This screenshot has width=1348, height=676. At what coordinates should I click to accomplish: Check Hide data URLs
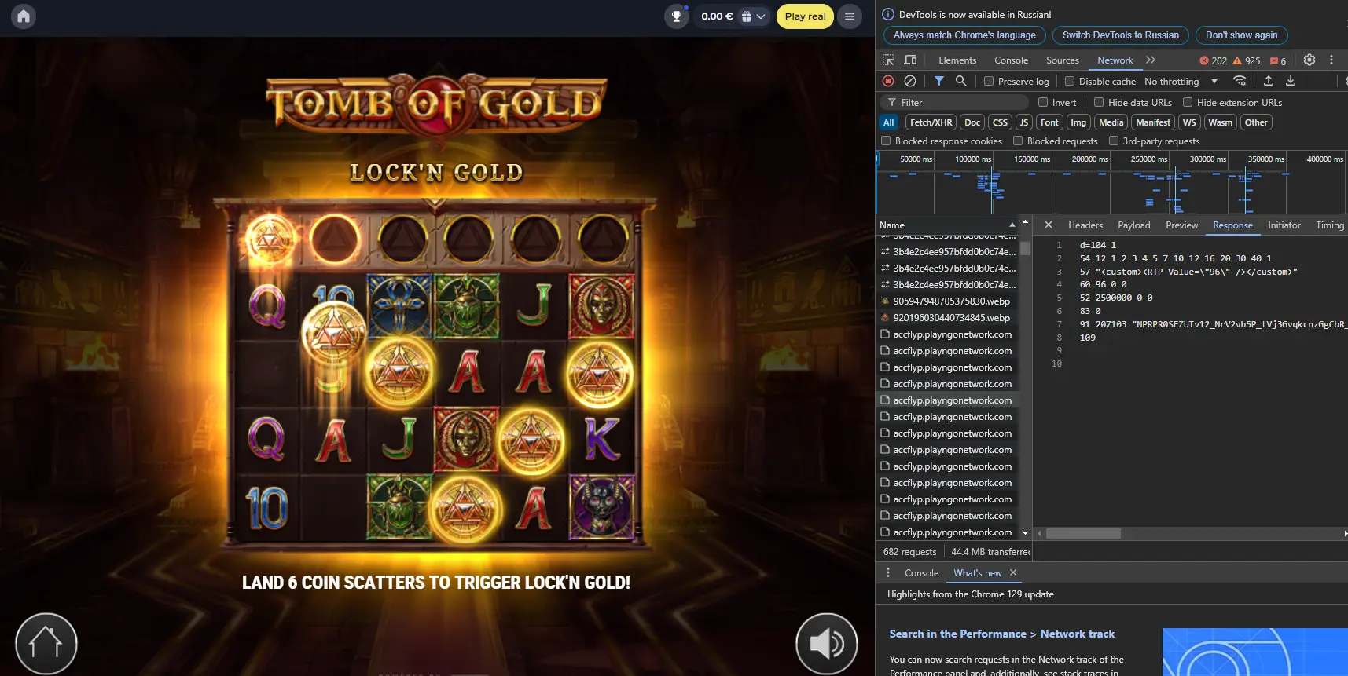1099,102
